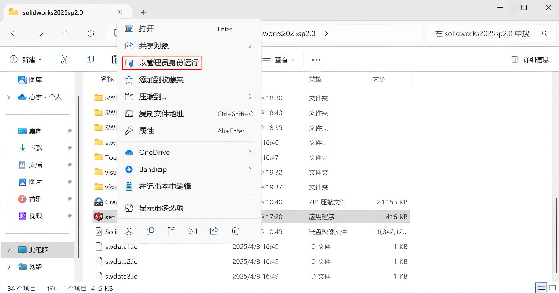
Task: Click the file list vertical scrollbar
Action: point(556,235)
